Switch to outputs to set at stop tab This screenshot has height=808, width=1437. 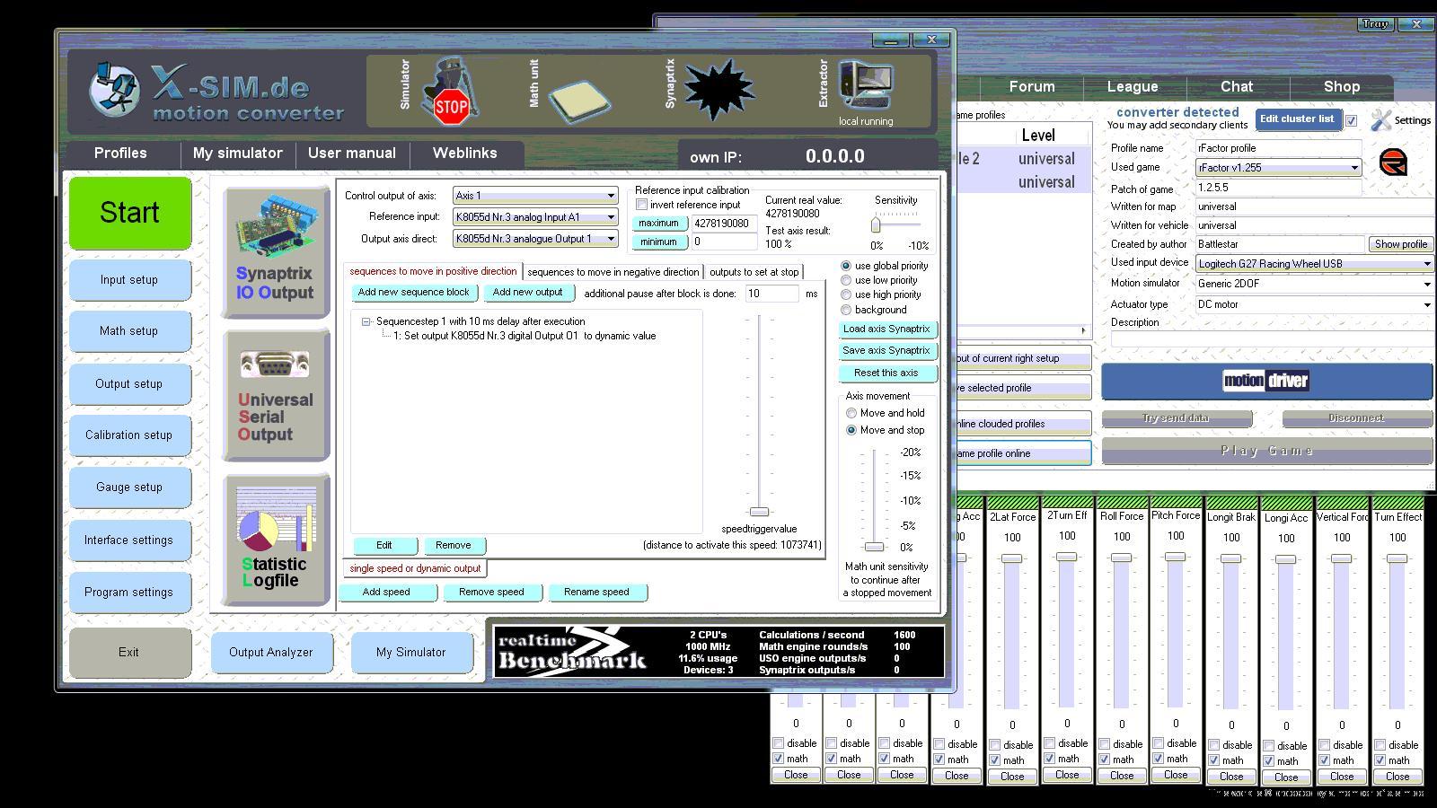coord(754,272)
